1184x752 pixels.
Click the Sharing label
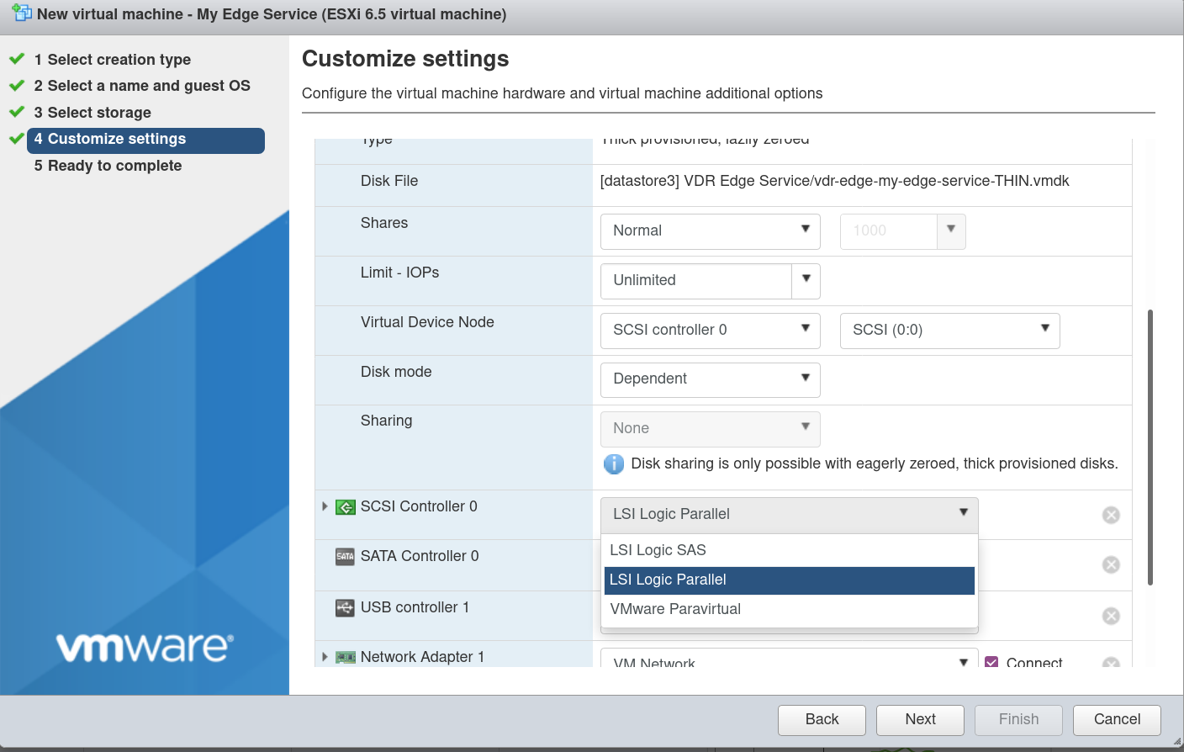[386, 421]
